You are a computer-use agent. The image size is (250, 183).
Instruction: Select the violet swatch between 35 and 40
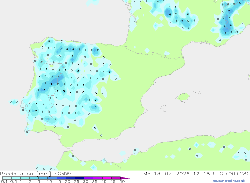(98, 178)
